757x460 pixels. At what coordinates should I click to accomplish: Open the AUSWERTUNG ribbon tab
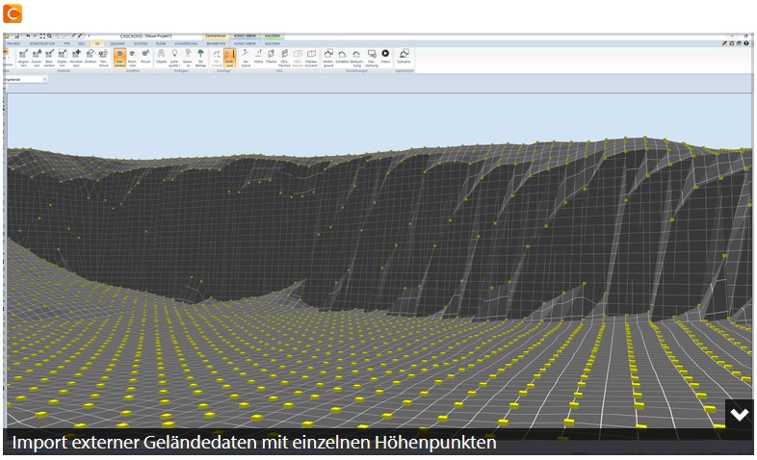[x=186, y=43]
